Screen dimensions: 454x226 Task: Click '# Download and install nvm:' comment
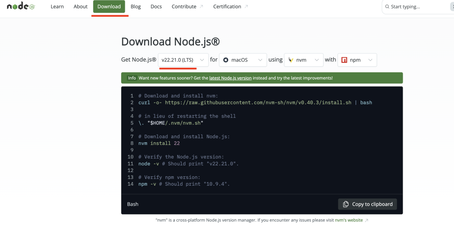click(178, 96)
